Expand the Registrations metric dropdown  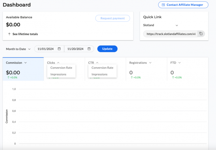(x=150, y=63)
